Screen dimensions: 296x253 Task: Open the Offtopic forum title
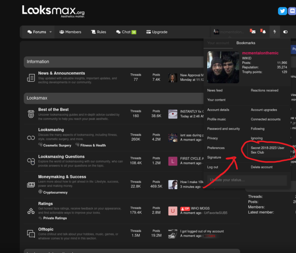point(46,229)
